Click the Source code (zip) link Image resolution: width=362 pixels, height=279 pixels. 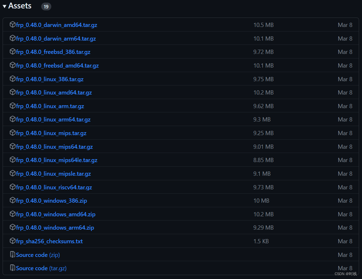tap(38, 255)
